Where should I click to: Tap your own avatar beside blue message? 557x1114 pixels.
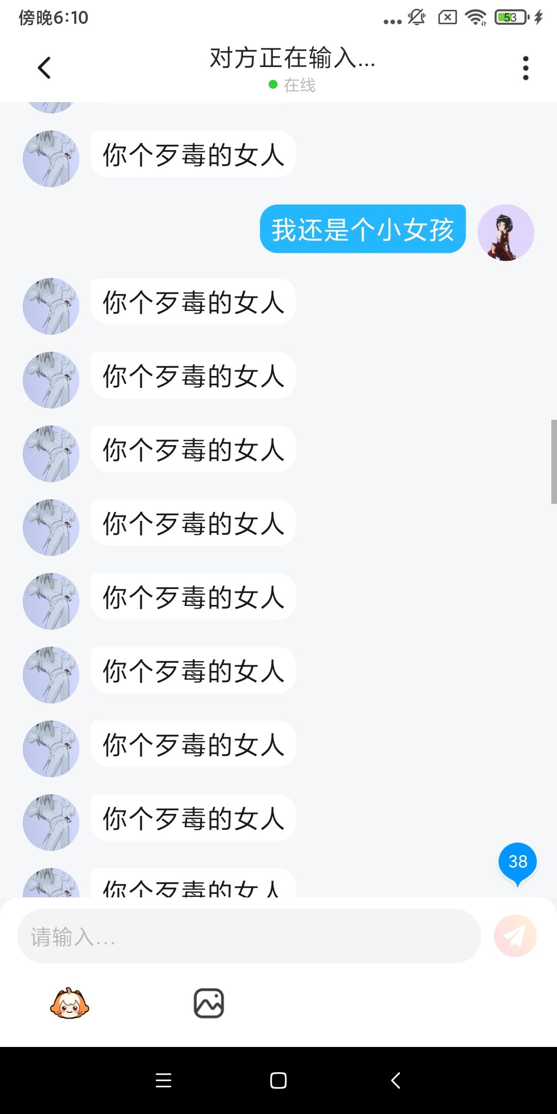pos(505,233)
